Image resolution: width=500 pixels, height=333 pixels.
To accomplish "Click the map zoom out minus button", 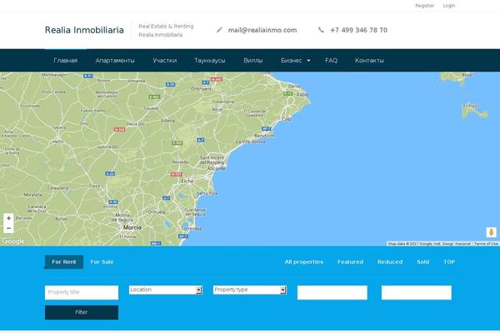I will (x=8, y=228).
